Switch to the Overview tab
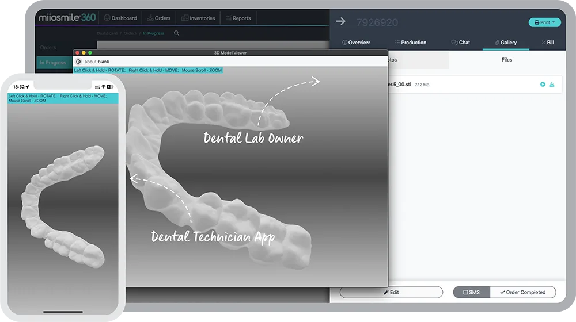The width and height of the screenshot is (576, 322). click(x=356, y=43)
